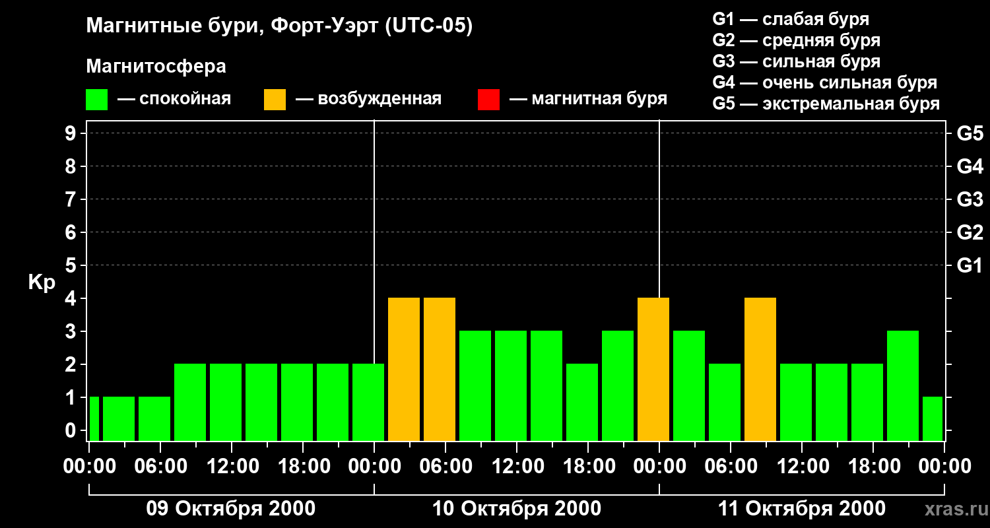The image size is (990, 528).
Task: Click the '09 Октября 2000' date label
Action: [230, 509]
